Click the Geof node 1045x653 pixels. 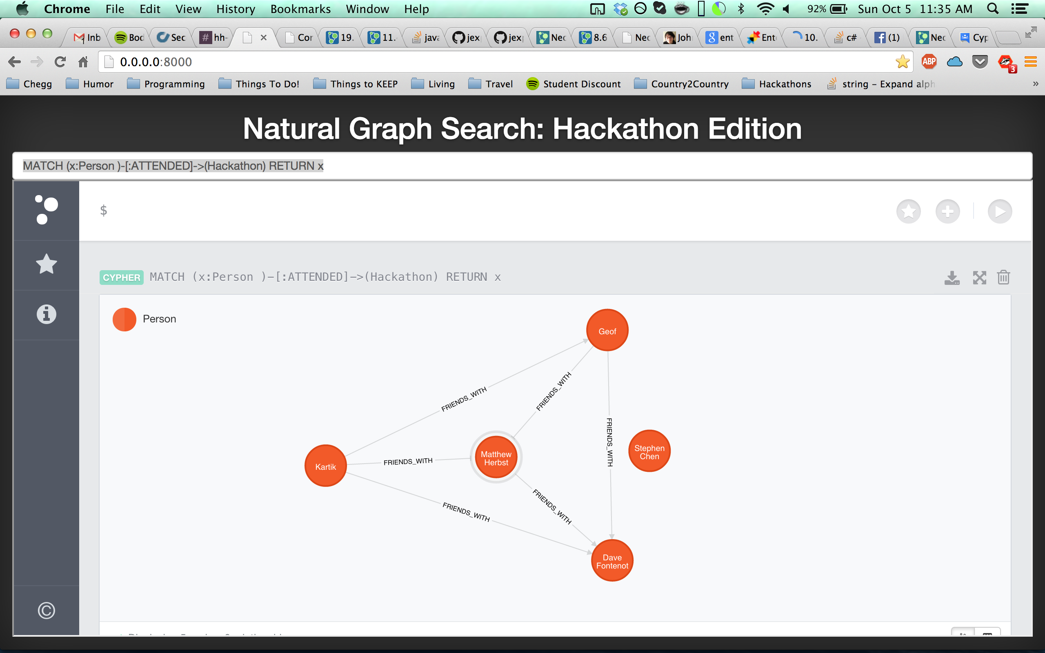point(607,331)
